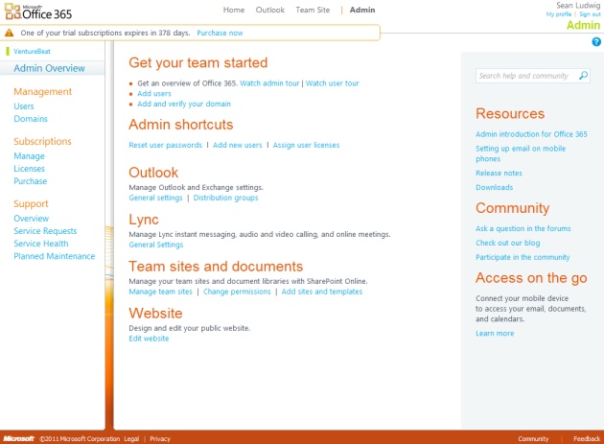The image size is (604, 444).
Task: Click Watch user tour
Action: (333, 83)
